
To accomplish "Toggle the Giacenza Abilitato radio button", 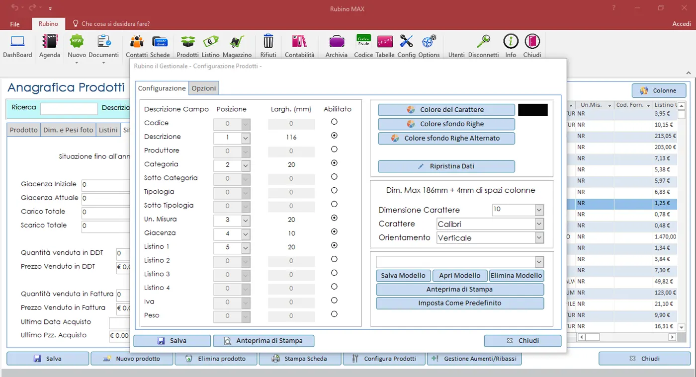I will tap(334, 231).
